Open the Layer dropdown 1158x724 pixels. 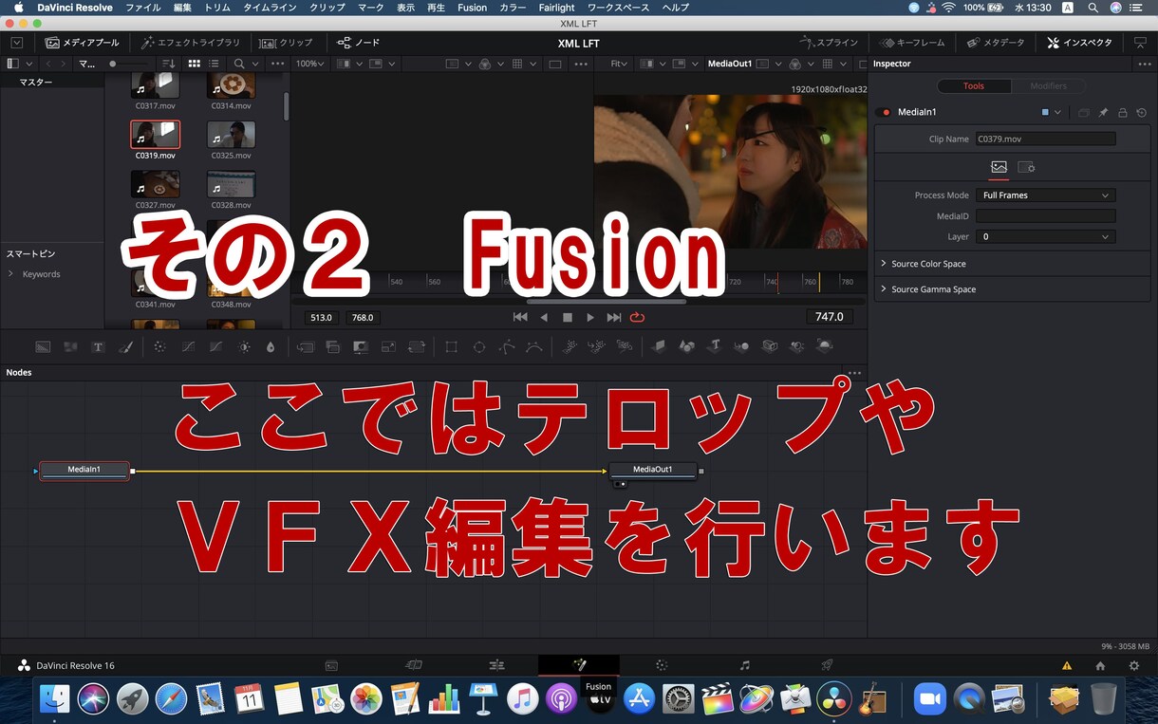coord(1045,236)
